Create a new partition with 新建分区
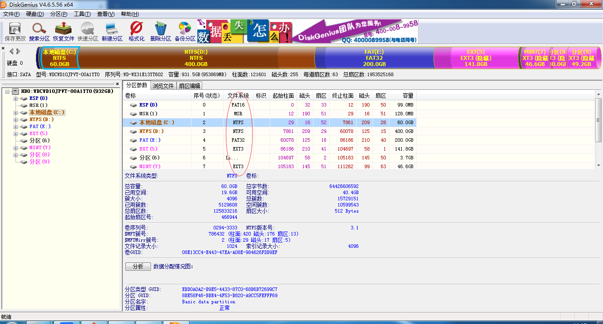The height and width of the screenshot is (324, 603). 112,32
